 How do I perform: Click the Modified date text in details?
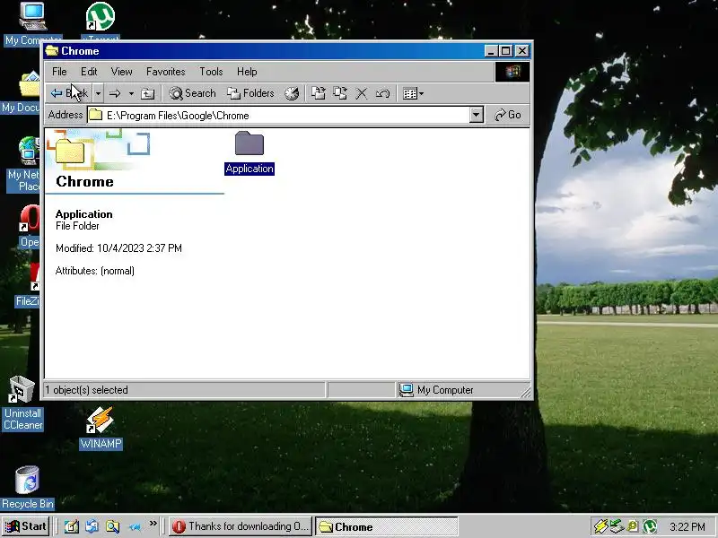coord(118,248)
